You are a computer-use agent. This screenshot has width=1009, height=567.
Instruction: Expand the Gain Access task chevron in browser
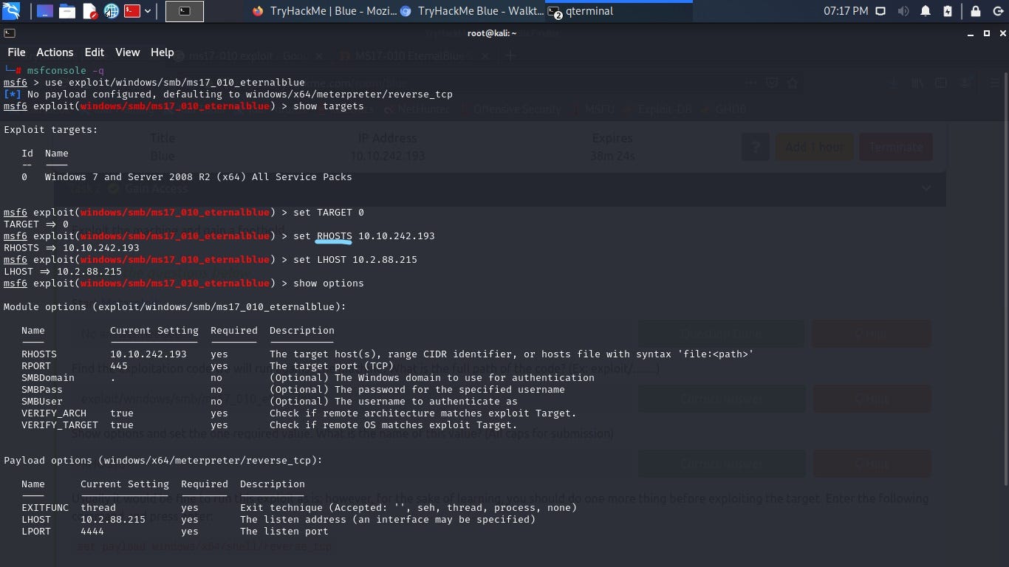point(926,188)
